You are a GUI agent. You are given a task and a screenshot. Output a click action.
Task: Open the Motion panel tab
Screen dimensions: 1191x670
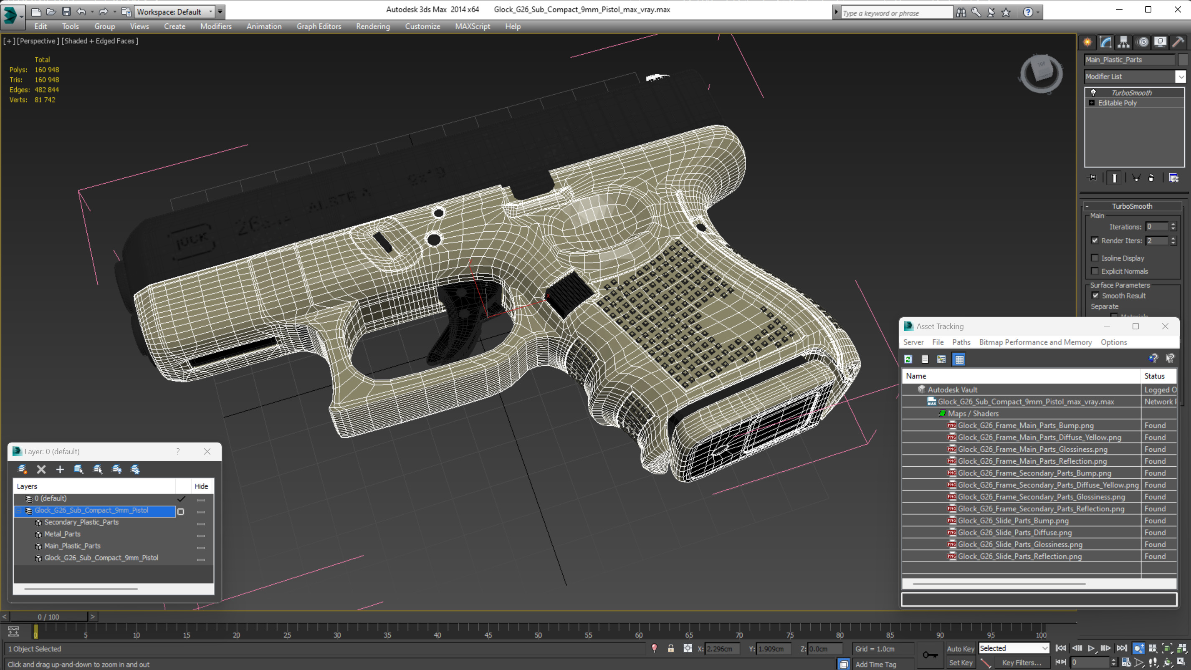1143,42
